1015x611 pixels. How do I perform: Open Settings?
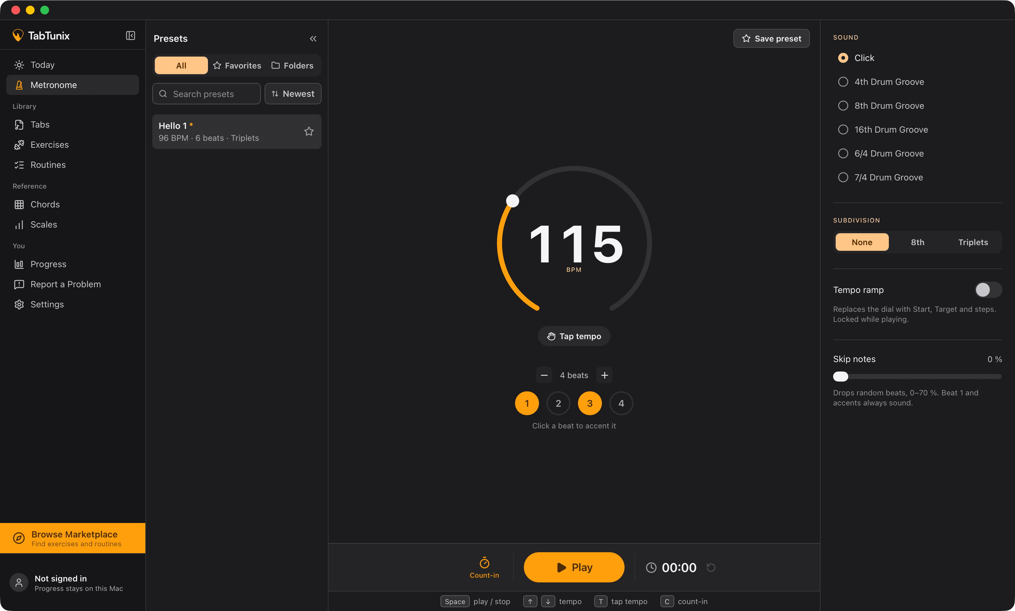[x=72, y=305]
